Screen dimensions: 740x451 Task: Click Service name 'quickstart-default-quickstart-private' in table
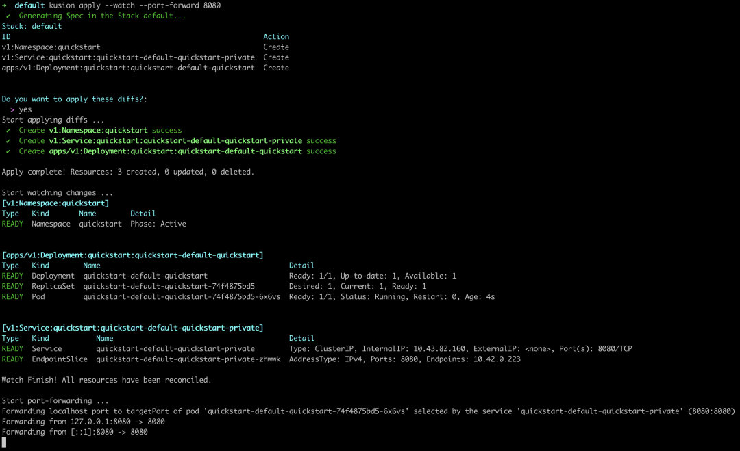pos(175,349)
